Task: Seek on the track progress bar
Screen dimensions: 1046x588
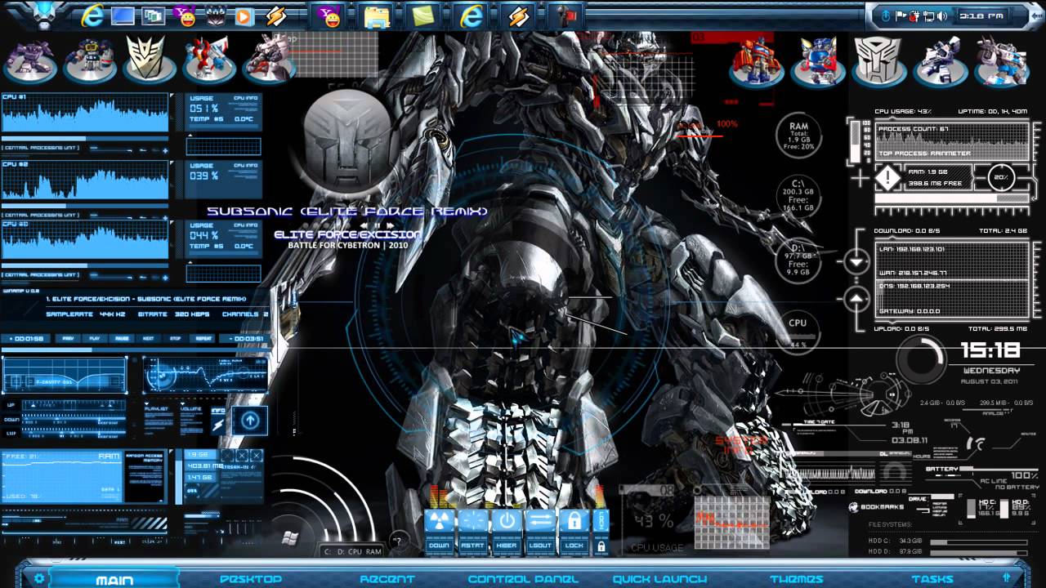Action: pyautogui.click(x=135, y=349)
